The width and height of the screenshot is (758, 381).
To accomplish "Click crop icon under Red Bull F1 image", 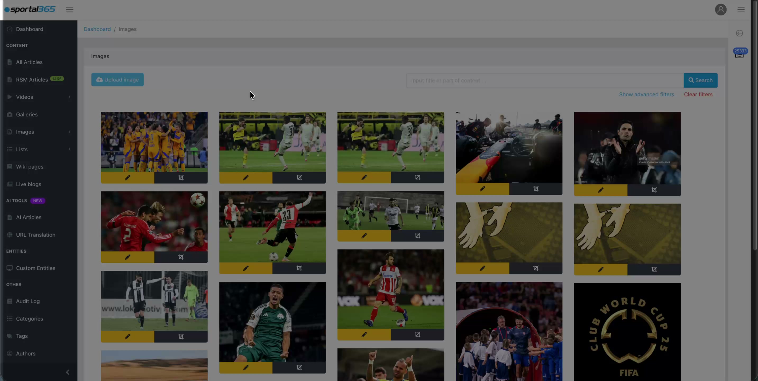I will pos(536,189).
